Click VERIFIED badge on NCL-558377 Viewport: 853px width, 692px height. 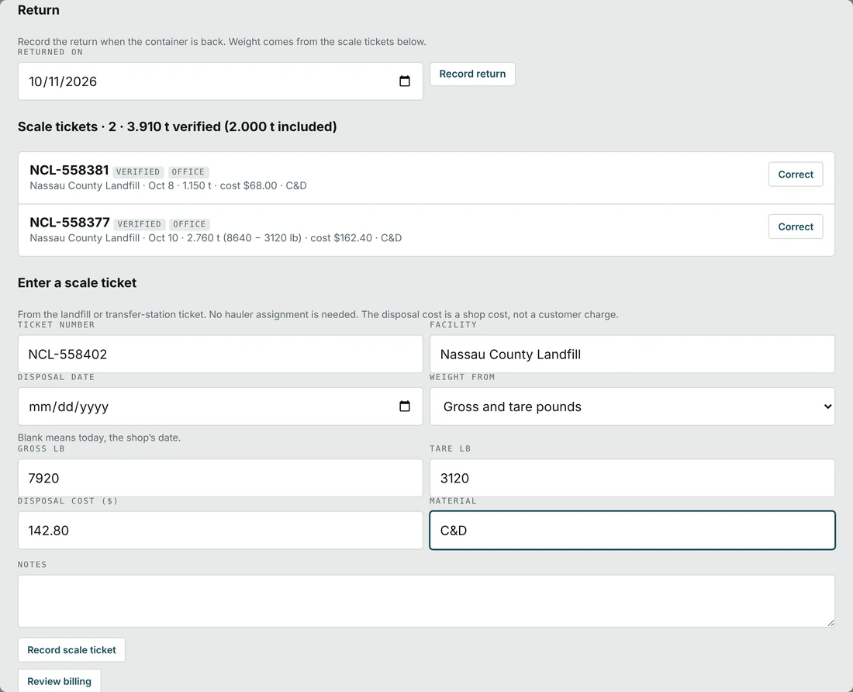(140, 224)
